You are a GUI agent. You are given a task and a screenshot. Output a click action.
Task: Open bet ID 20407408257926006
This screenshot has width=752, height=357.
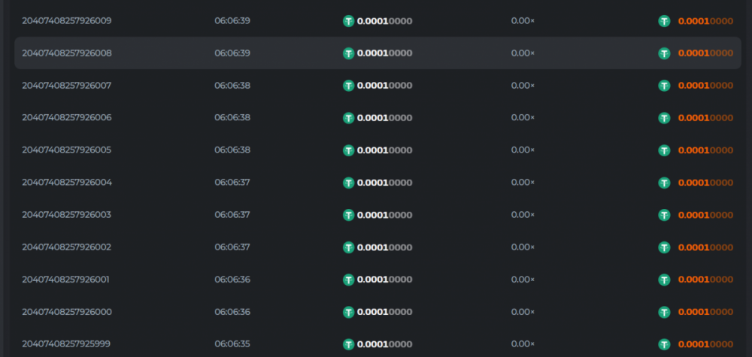(x=67, y=118)
